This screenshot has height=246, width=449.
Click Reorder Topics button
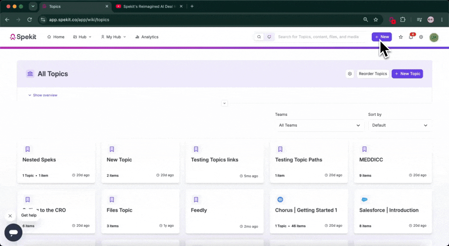click(x=373, y=74)
